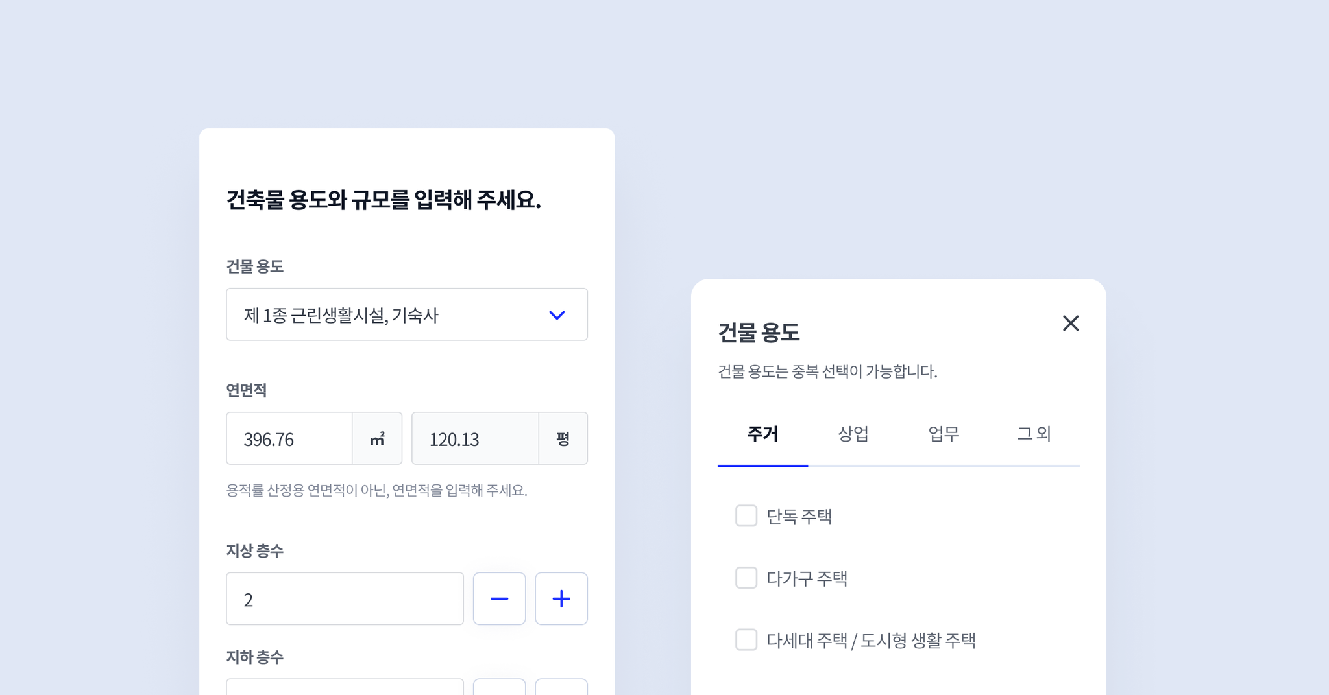Click the 120.13 평 area field
This screenshot has height=695, width=1329.
tap(475, 438)
